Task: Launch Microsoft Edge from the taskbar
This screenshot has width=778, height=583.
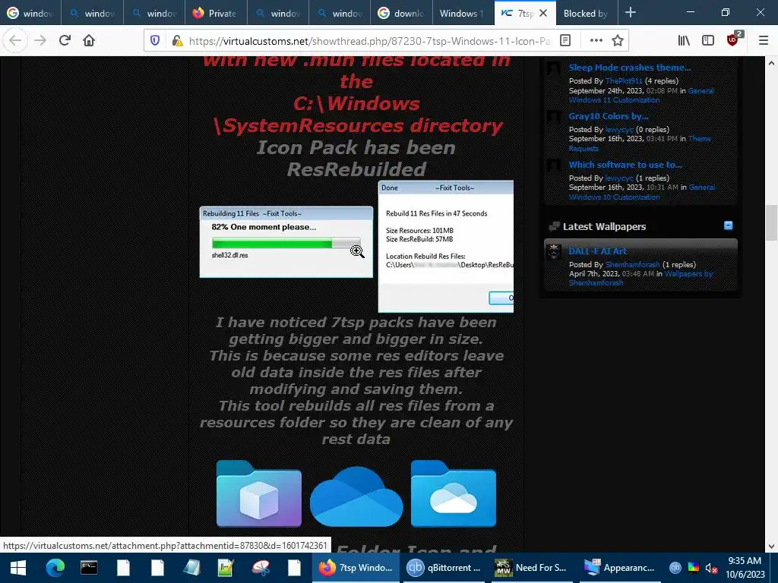Action: [55, 568]
